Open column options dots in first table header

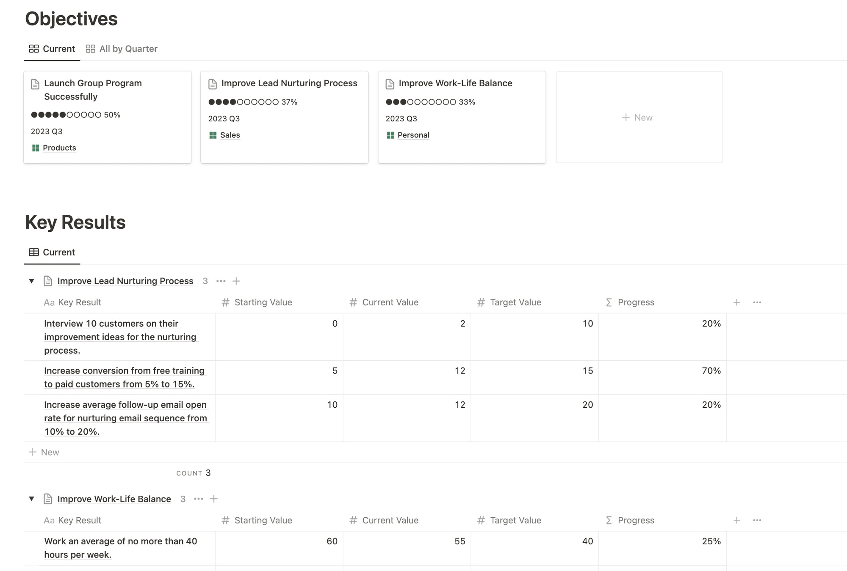pyautogui.click(x=757, y=302)
